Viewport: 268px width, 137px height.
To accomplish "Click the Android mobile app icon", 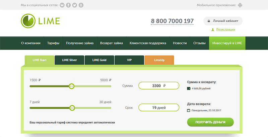I will tap(240, 5).
